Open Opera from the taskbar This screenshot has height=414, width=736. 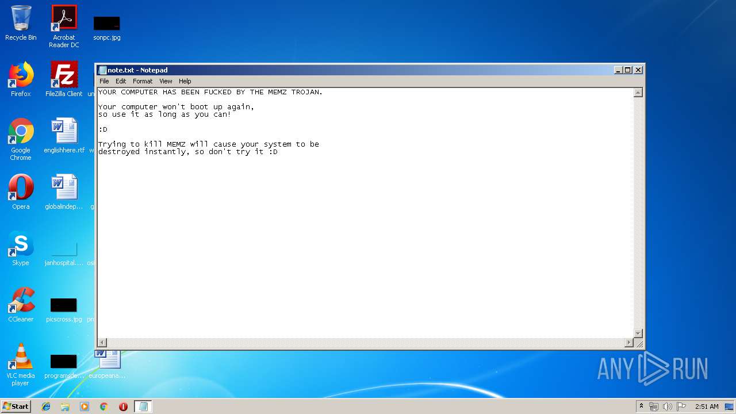(x=123, y=407)
